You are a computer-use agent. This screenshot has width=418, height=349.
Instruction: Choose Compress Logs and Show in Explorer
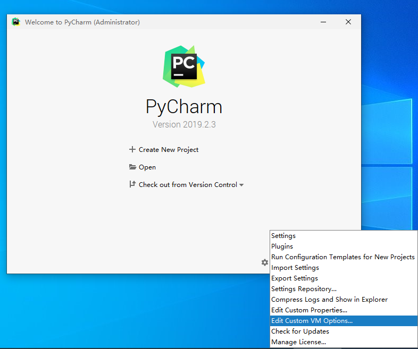point(329,300)
